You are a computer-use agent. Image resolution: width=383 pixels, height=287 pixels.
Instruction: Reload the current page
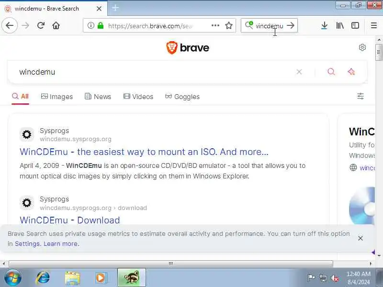(41, 25)
